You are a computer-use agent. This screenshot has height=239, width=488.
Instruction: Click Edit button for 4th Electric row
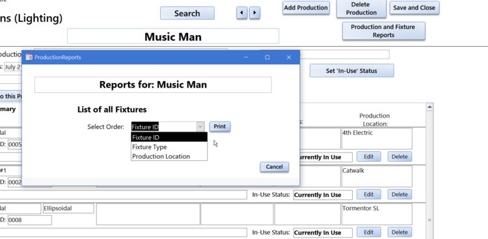368,157
